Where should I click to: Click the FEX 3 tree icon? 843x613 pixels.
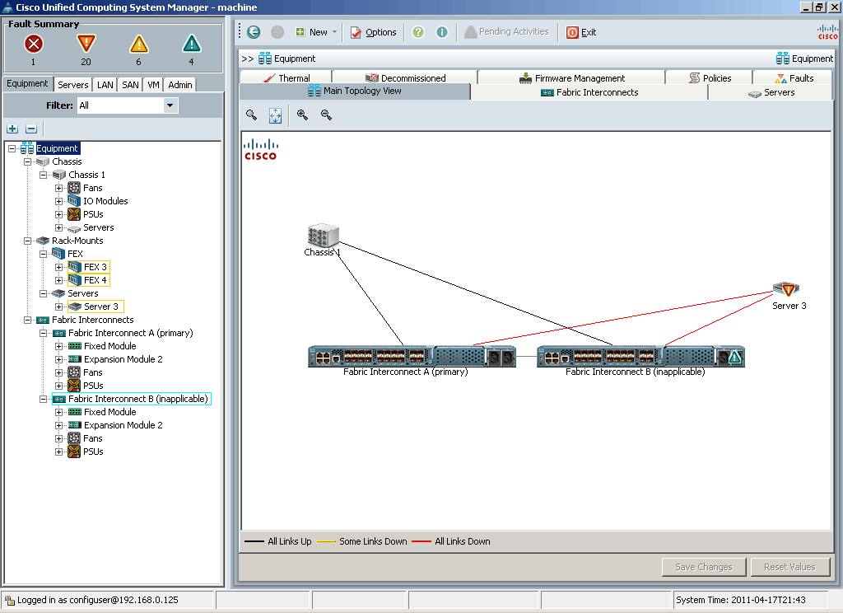click(75, 267)
